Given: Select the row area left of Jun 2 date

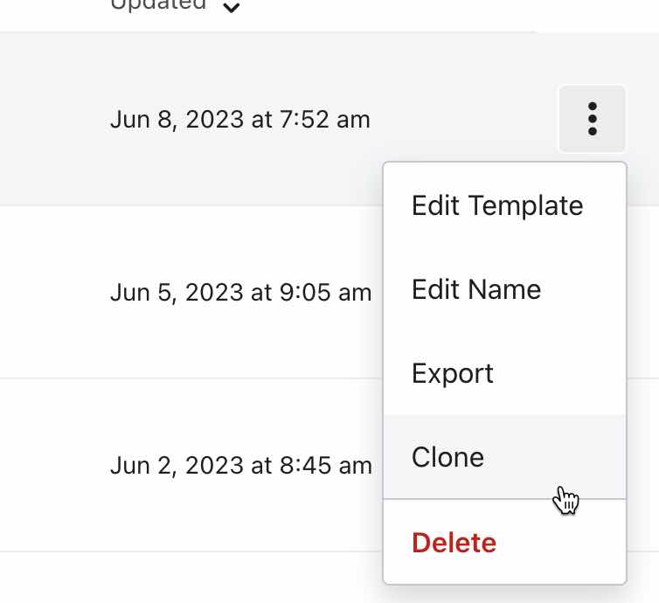Looking at the screenshot, I should tap(52, 465).
